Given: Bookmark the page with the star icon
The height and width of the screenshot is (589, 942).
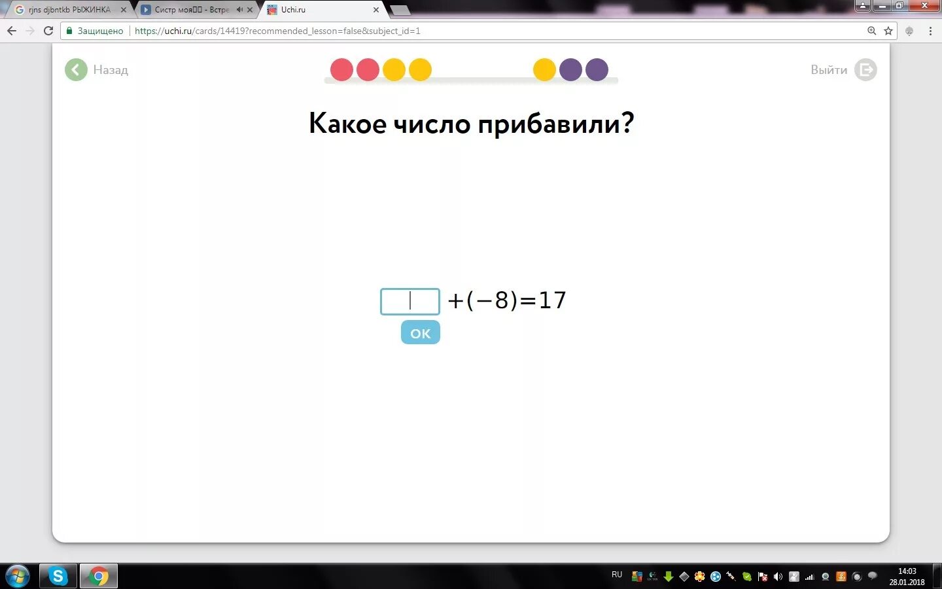Looking at the screenshot, I should click(x=888, y=31).
